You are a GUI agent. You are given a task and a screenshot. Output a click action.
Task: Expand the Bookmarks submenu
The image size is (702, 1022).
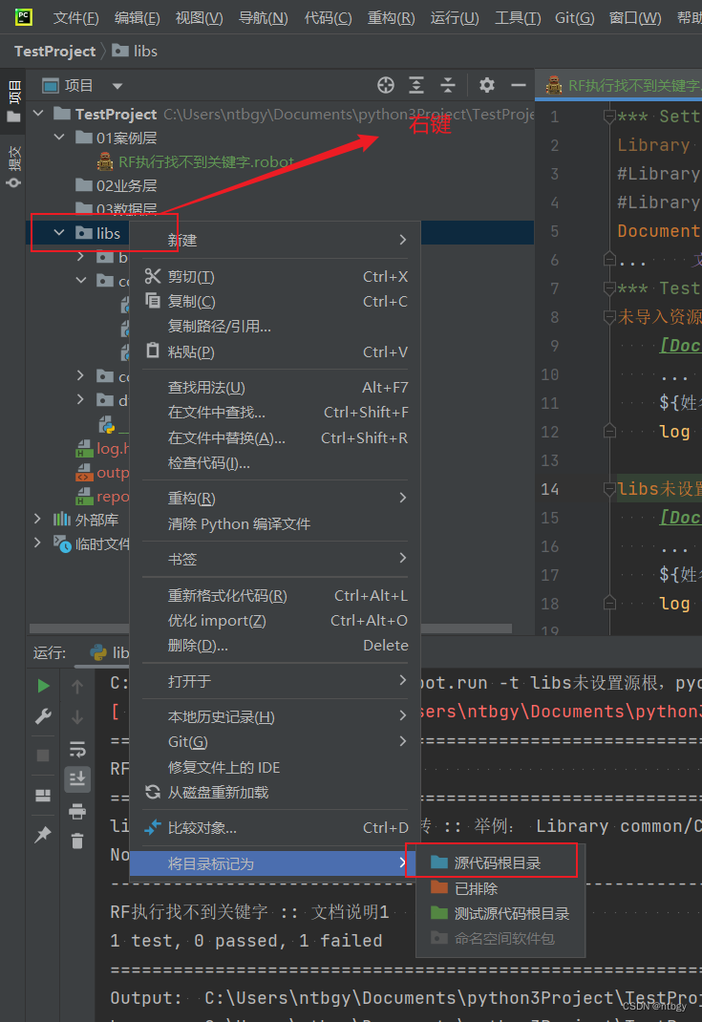[x=403, y=558]
